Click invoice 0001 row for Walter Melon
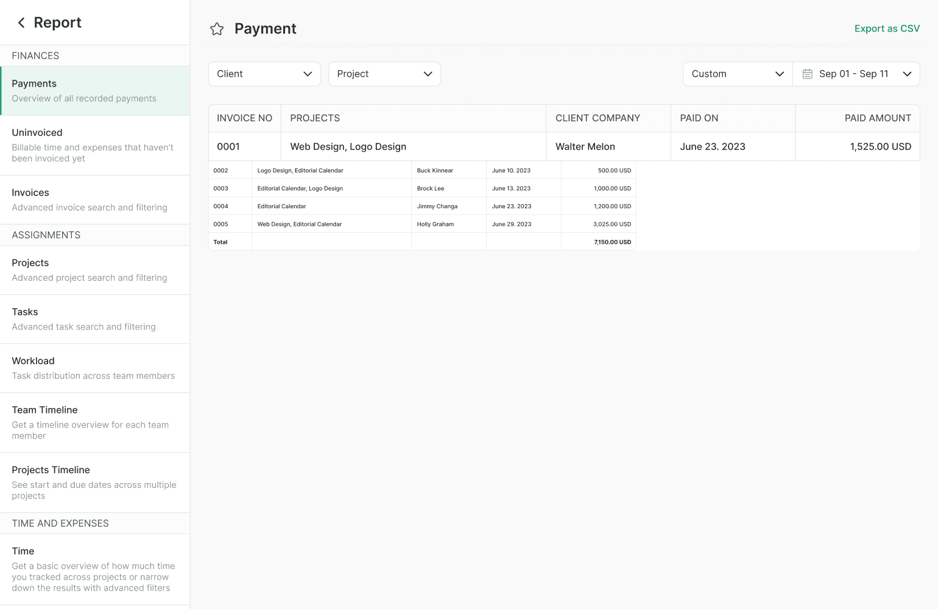 [563, 147]
